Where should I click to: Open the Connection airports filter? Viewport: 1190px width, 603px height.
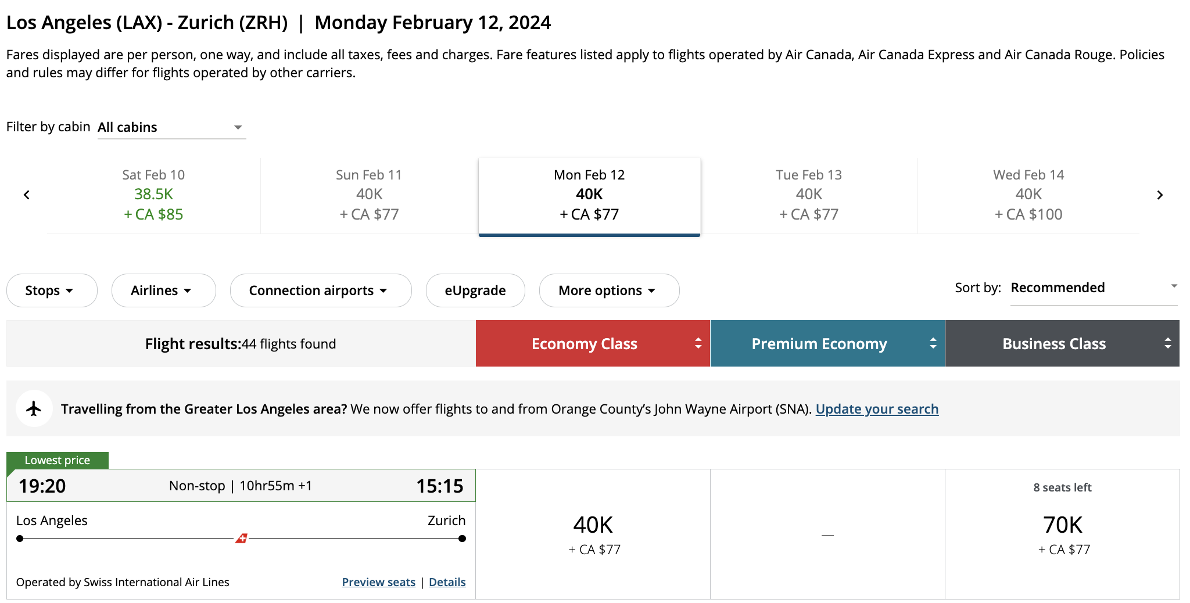point(320,290)
